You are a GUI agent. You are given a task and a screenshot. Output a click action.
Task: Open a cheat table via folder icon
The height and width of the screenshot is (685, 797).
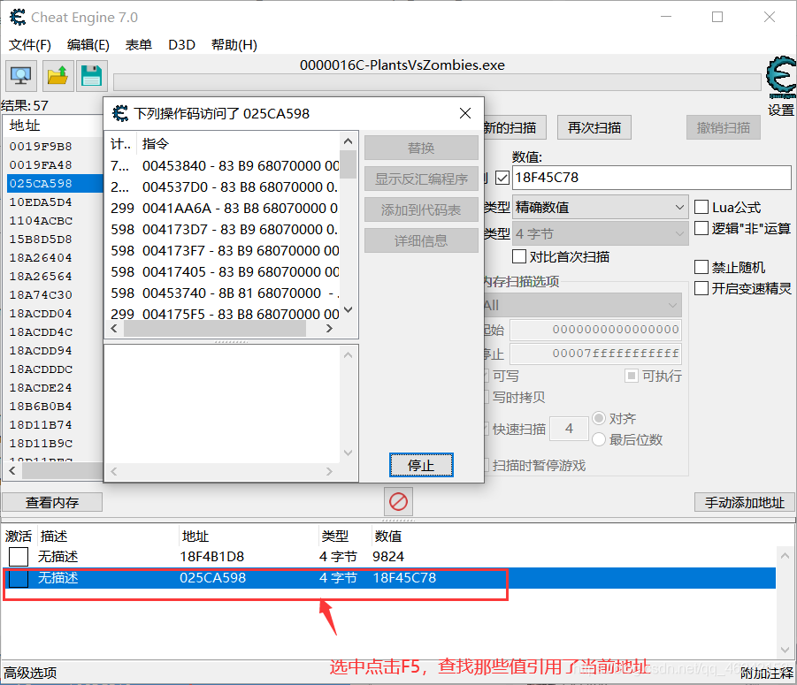tap(57, 76)
